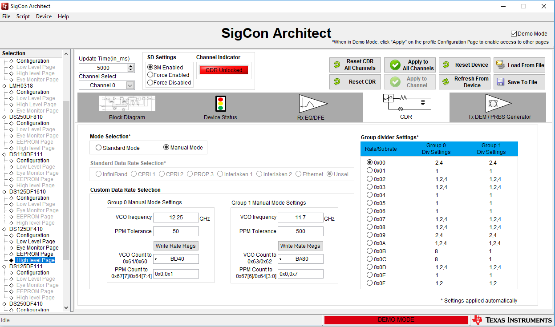
Task: Switch to the Rx EQ/DFE tab
Action: [x=312, y=108]
